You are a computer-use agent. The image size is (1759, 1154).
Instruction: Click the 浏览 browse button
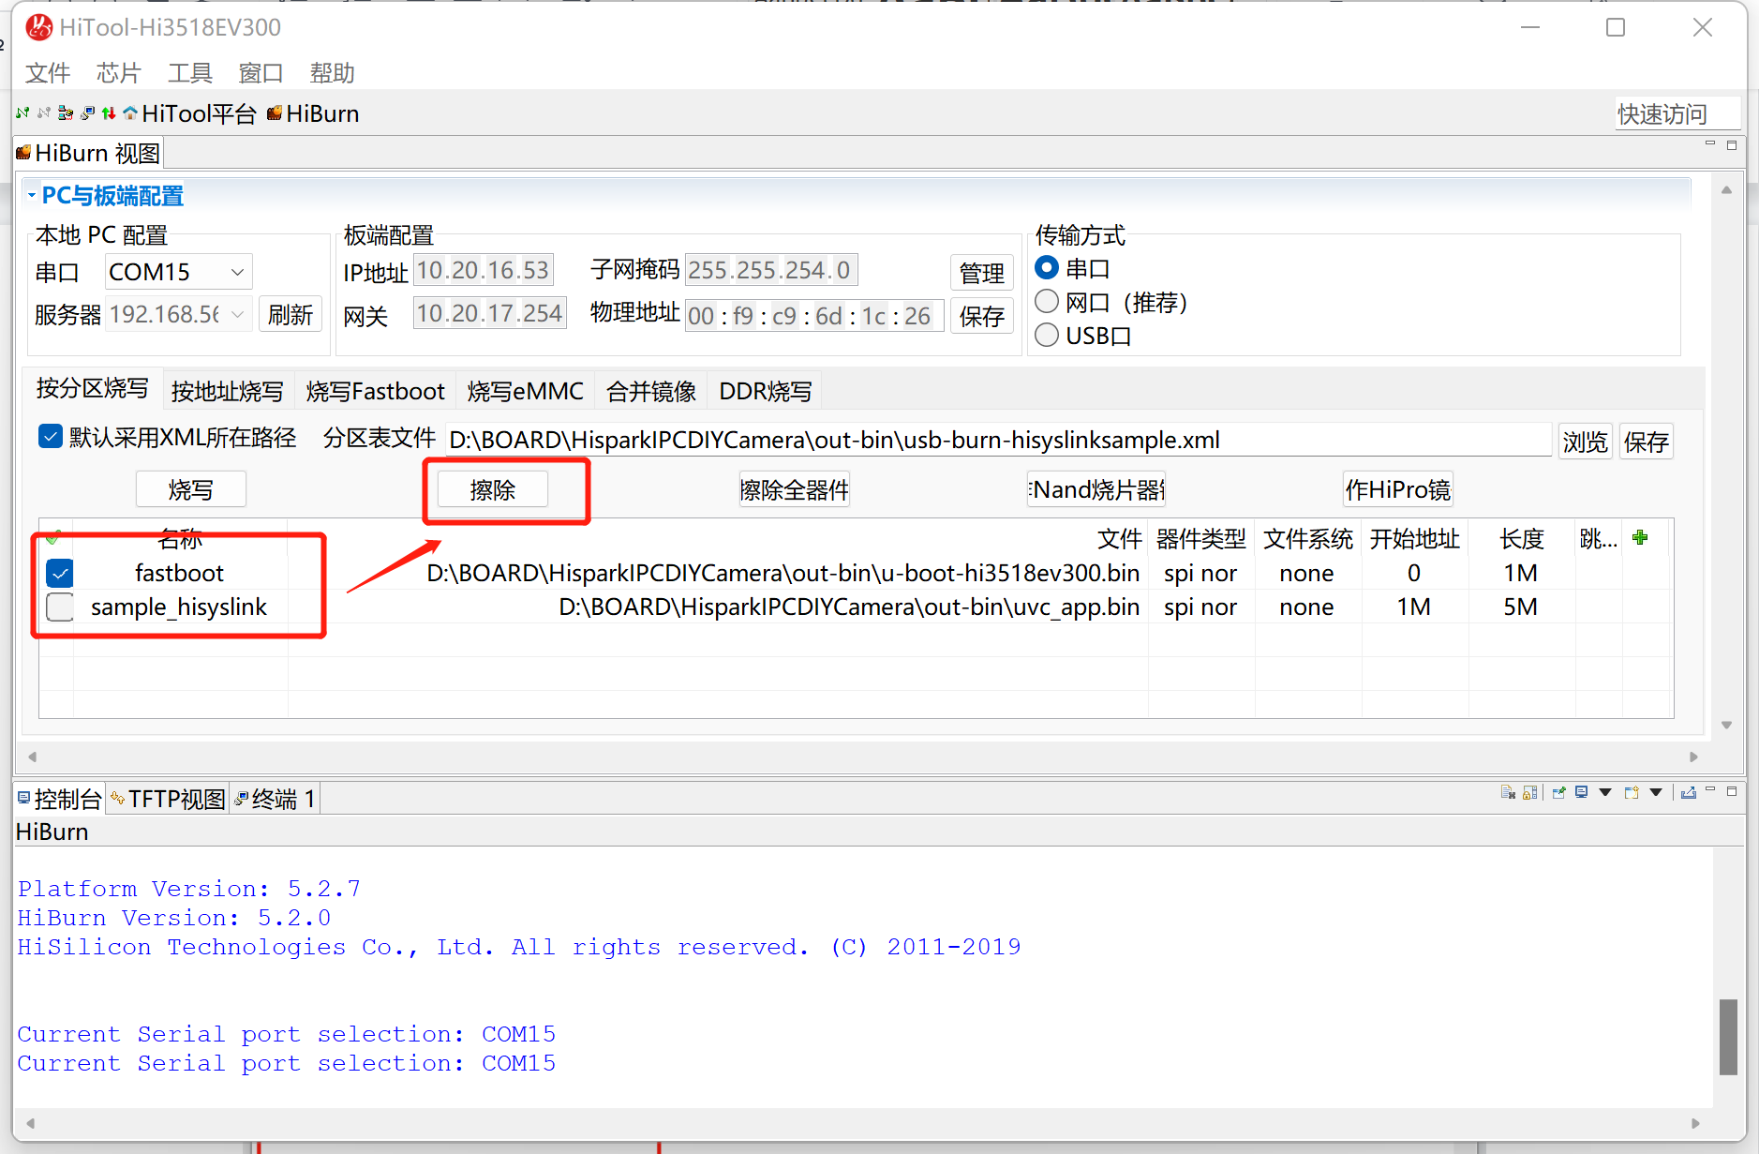[x=1586, y=442]
